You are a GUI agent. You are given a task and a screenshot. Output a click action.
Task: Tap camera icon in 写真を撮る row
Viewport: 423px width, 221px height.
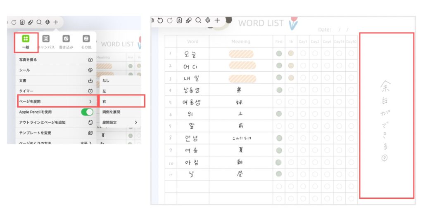[x=90, y=60]
